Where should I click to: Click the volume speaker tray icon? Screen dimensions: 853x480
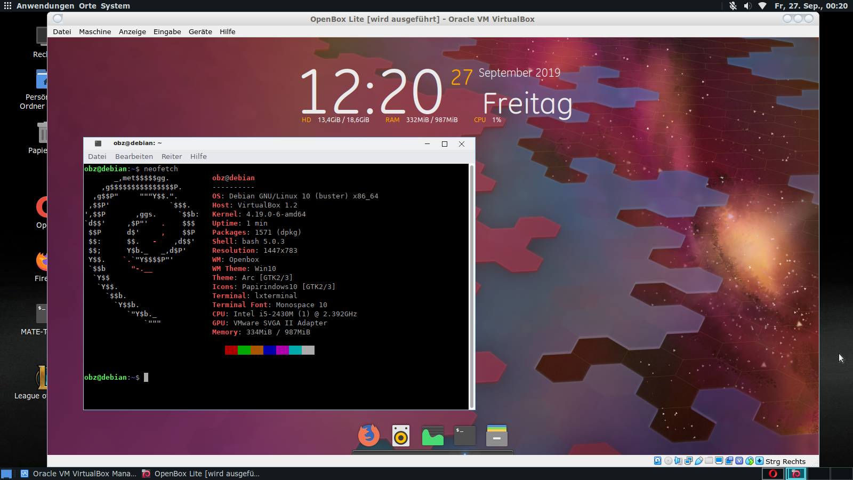point(747,6)
